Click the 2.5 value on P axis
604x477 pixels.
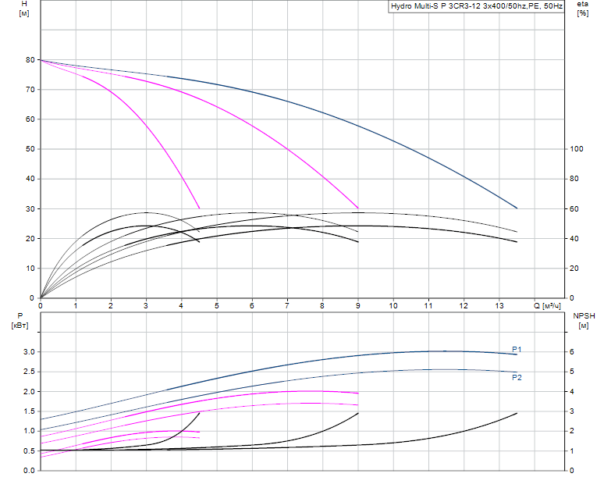(30, 372)
